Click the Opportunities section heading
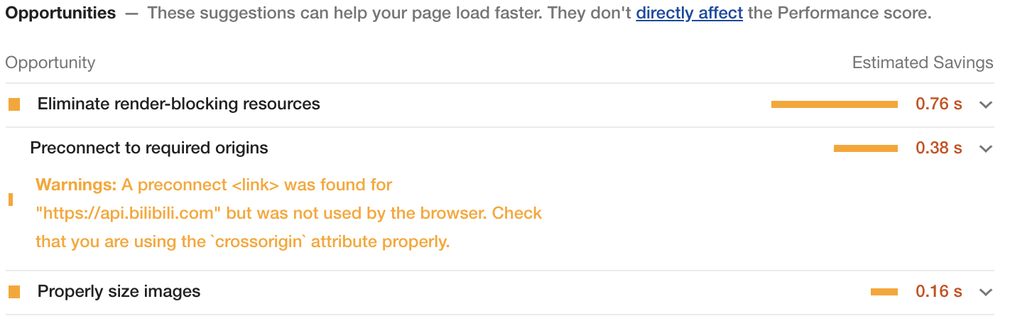The image size is (1010, 321). pos(60,13)
